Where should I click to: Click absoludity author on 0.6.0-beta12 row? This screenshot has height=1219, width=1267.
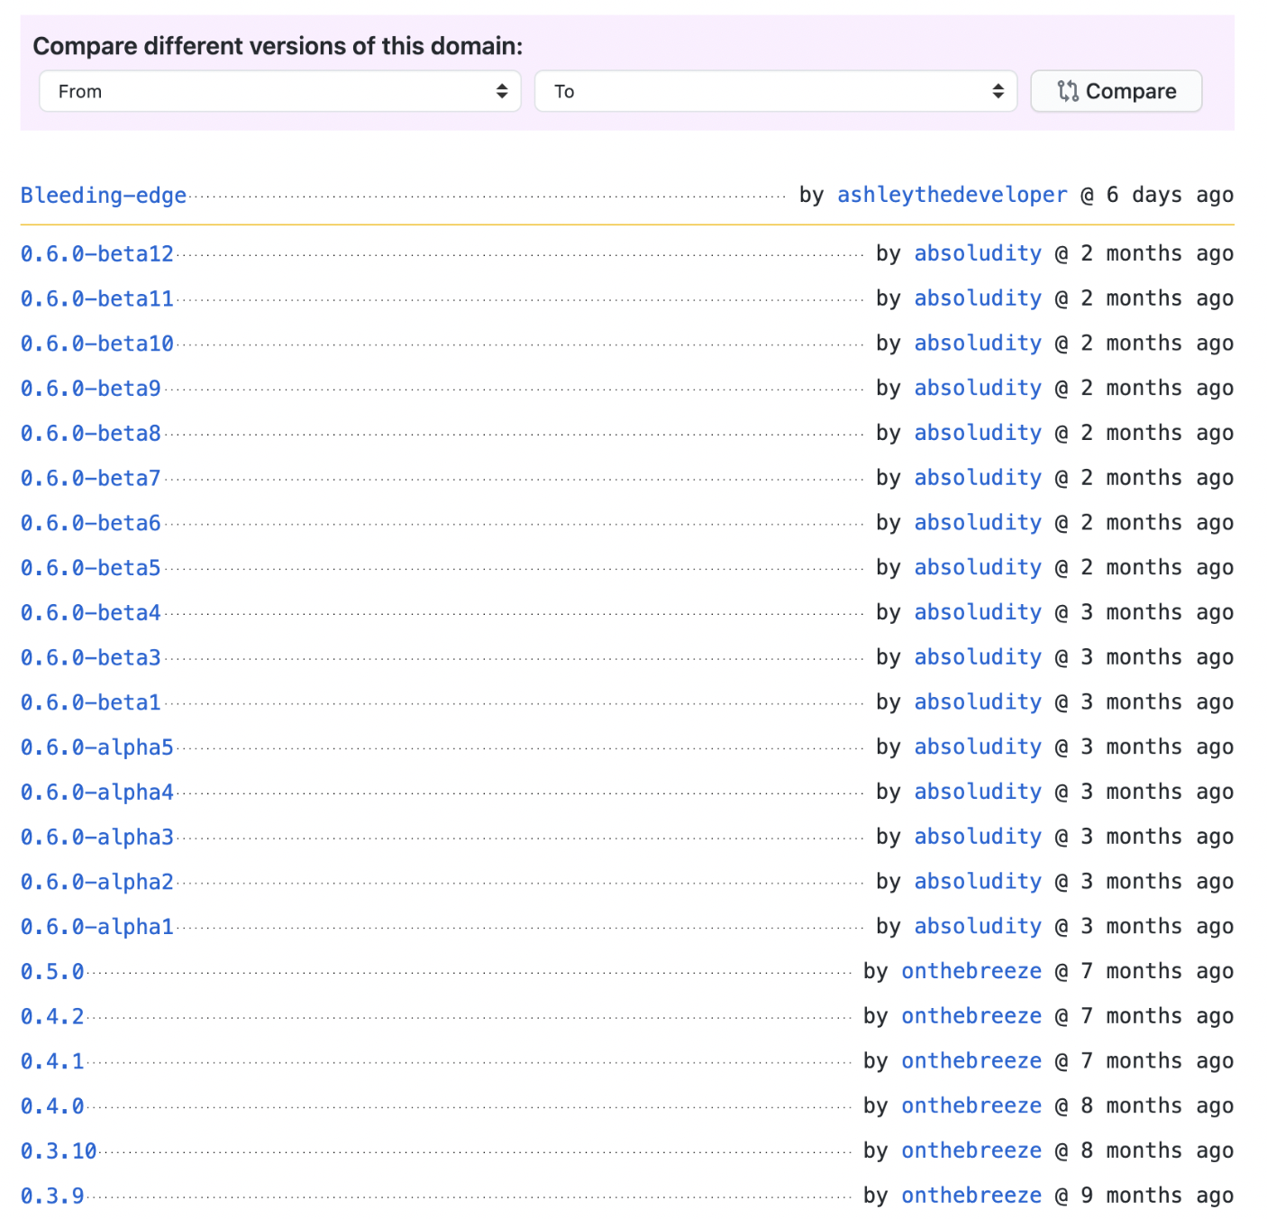point(978,253)
